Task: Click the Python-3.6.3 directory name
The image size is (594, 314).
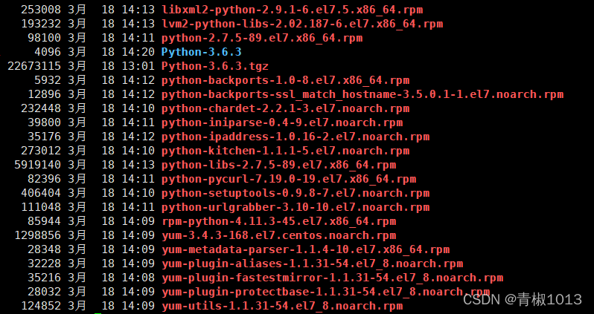Action: pos(202,52)
